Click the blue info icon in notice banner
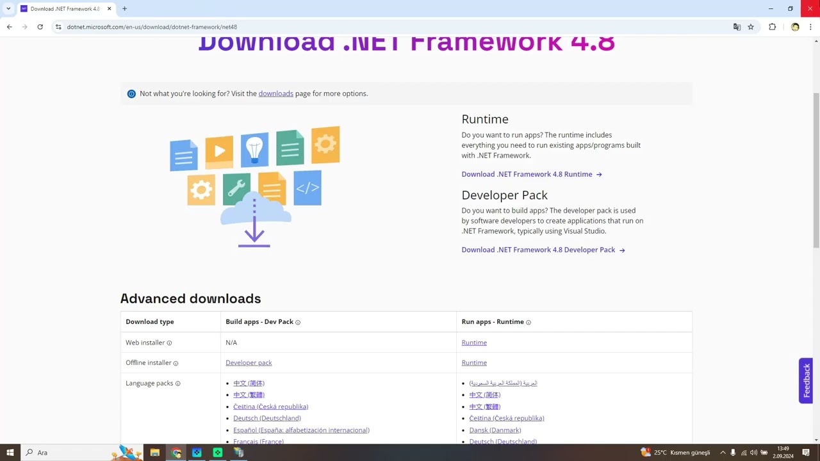 (x=131, y=93)
